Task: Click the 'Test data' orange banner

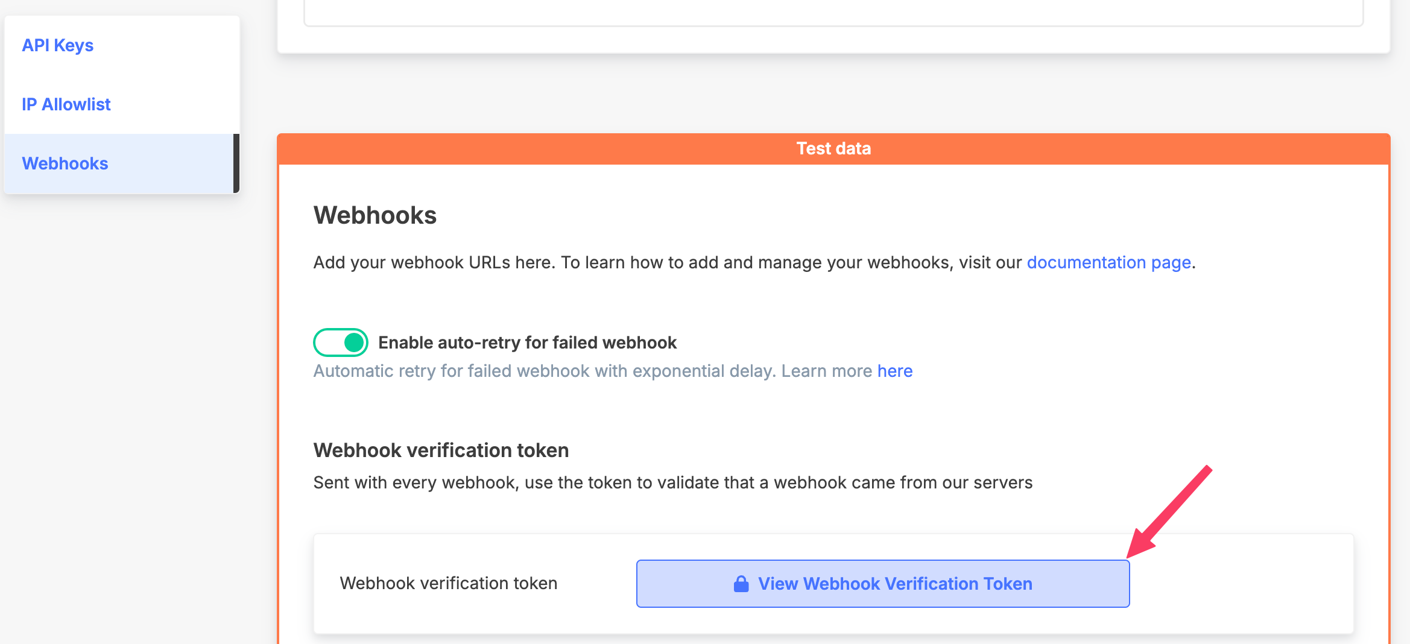Action: point(833,149)
